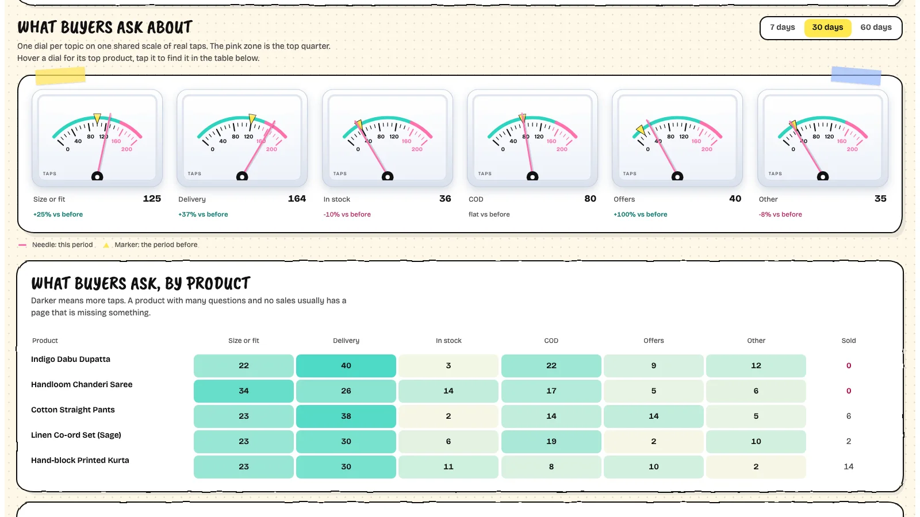The height and width of the screenshot is (517, 920).
Task: Click Handloom Chanderi Saree Size cell 34
Action: tap(244, 391)
